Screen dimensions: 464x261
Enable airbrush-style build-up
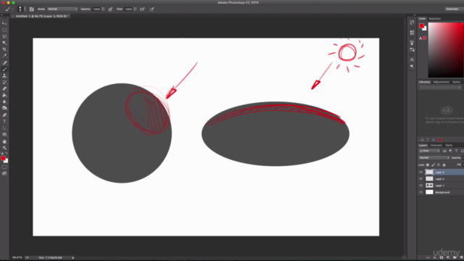point(142,9)
